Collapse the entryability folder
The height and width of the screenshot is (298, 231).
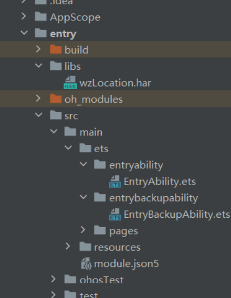(x=83, y=164)
